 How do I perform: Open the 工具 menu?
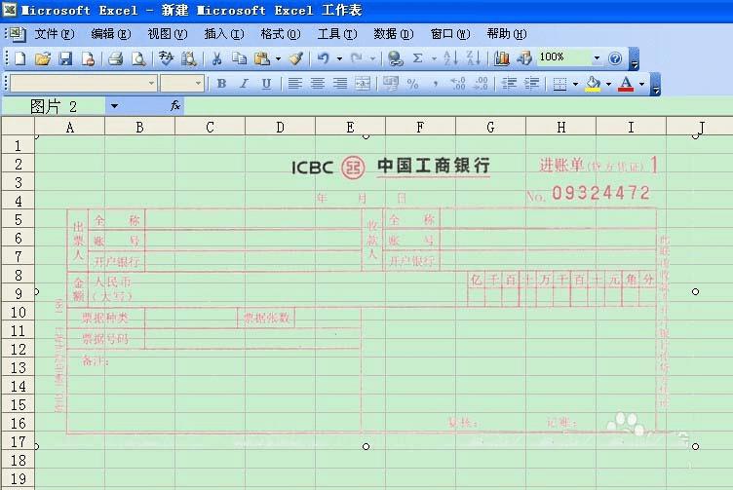[x=337, y=34]
